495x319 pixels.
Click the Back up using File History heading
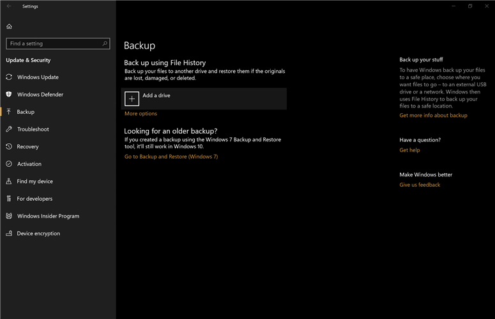pos(165,63)
